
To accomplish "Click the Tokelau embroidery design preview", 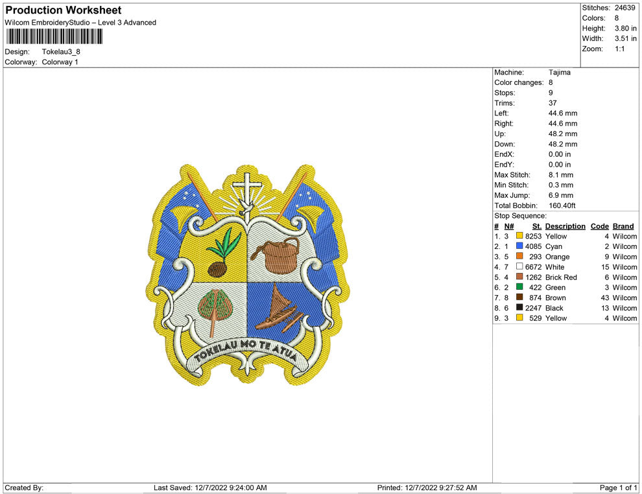I will [x=248, y=275].
